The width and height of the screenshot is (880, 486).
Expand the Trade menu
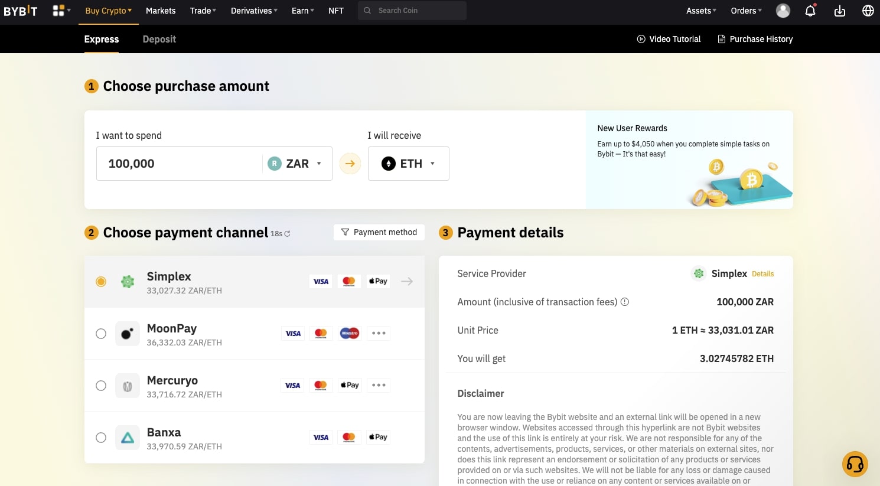tap(203, 11)
